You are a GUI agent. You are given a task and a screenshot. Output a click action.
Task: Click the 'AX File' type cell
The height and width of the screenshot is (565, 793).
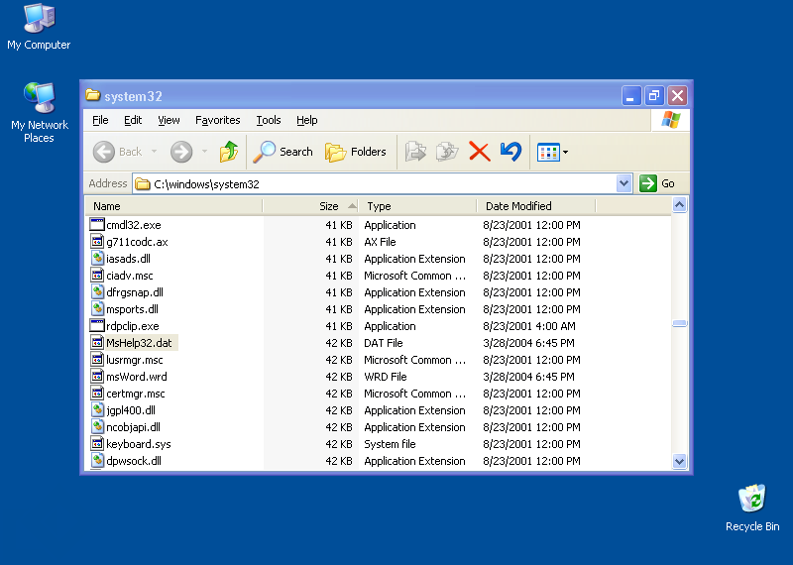[x=380, y=242]
